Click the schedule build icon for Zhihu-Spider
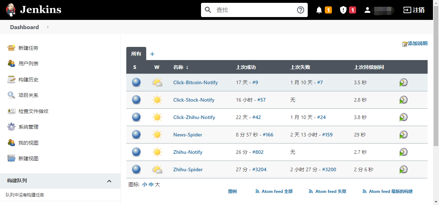This screenshot has height=205, width=439. [x=403, y=169]
